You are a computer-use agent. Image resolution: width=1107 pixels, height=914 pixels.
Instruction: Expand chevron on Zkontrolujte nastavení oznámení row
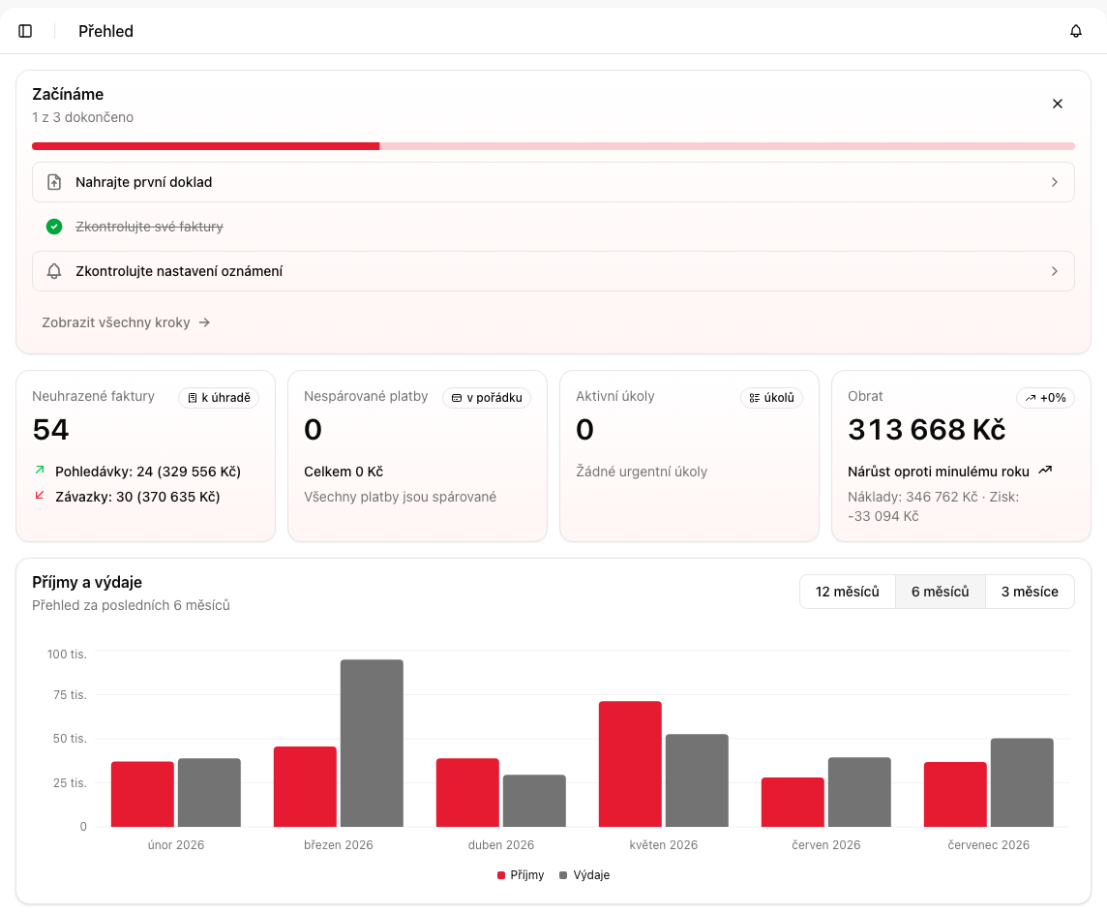pos(1054,271)
